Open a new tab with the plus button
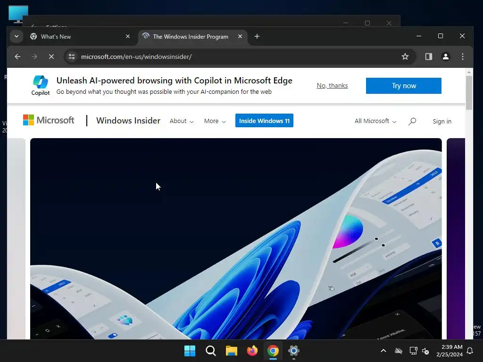The width and height of the screenshot is (483, 362). pyautogui.click(x=257, y=37)
